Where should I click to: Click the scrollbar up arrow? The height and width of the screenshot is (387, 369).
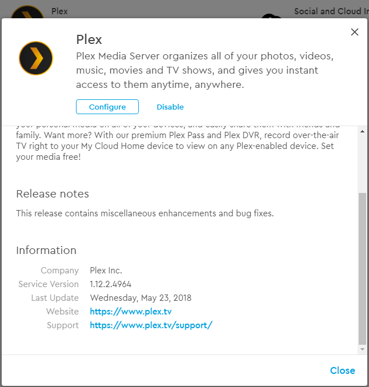point(362,131)
